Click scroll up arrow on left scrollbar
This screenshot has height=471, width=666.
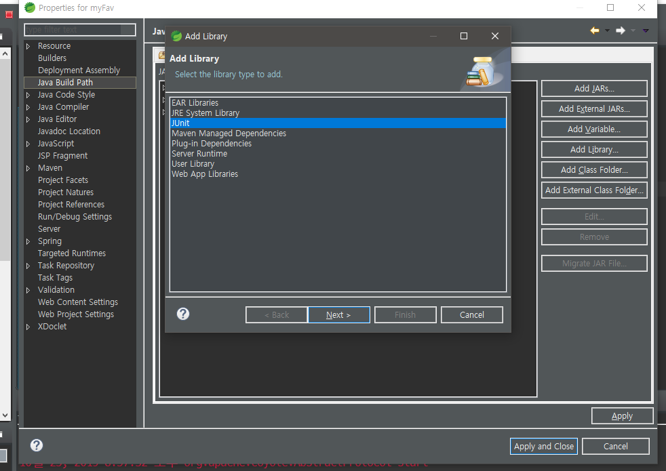[x=5, y=54]
